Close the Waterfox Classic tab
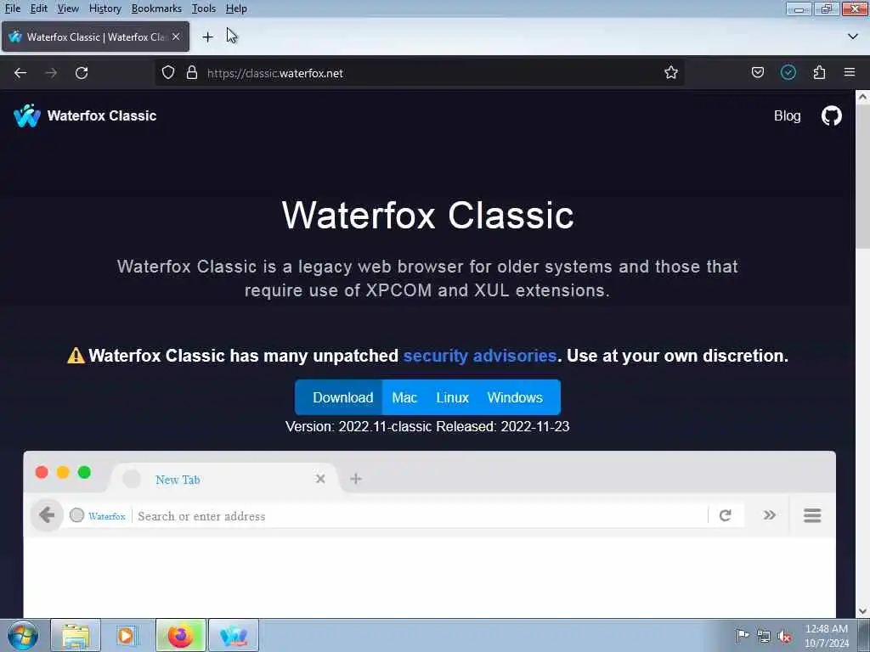 click(x=176, y=37)
